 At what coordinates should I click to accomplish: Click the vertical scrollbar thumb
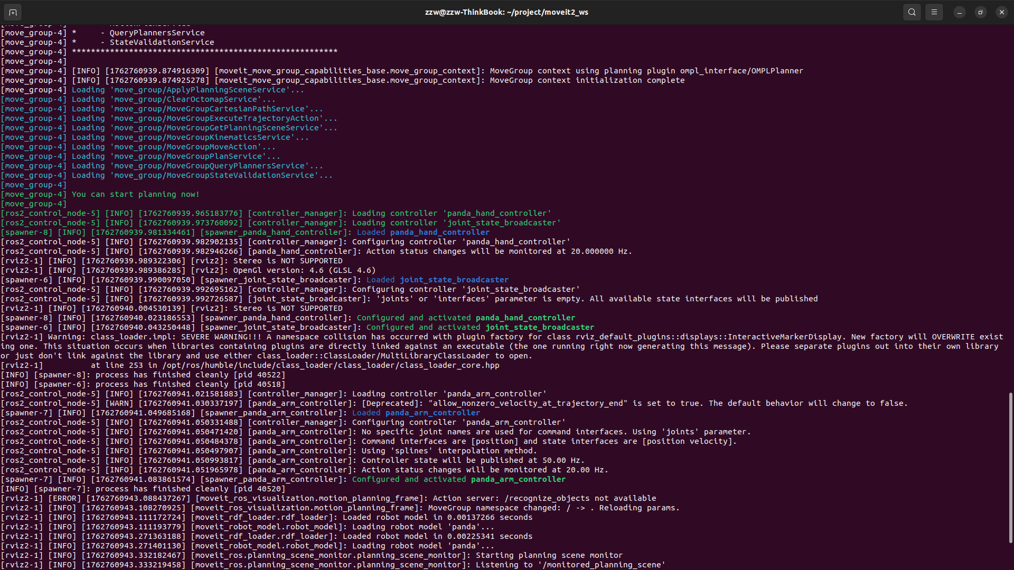(1010, 467)
